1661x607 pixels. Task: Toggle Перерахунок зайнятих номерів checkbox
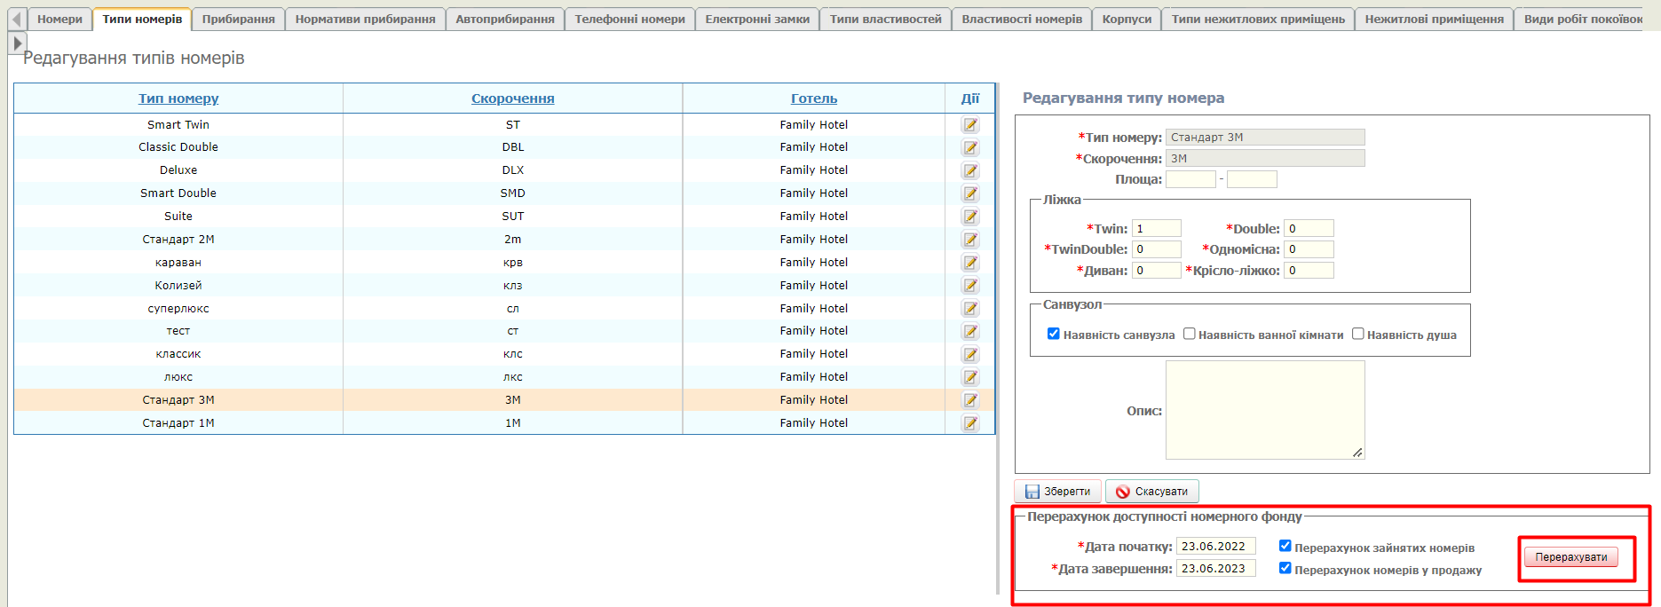coord(1285,546)
